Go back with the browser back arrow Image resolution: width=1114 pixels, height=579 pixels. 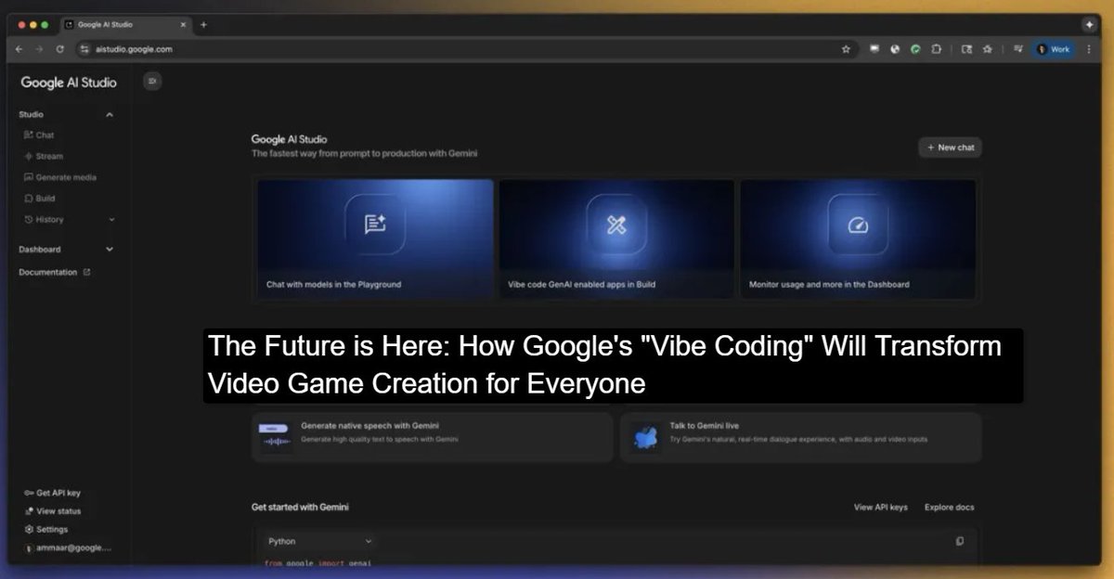19,49
